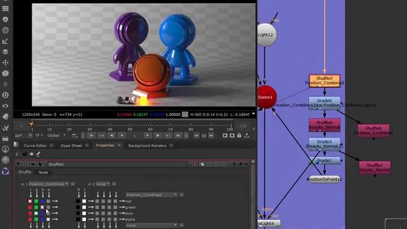Switch to the Background Renders tab

(147, 146)
